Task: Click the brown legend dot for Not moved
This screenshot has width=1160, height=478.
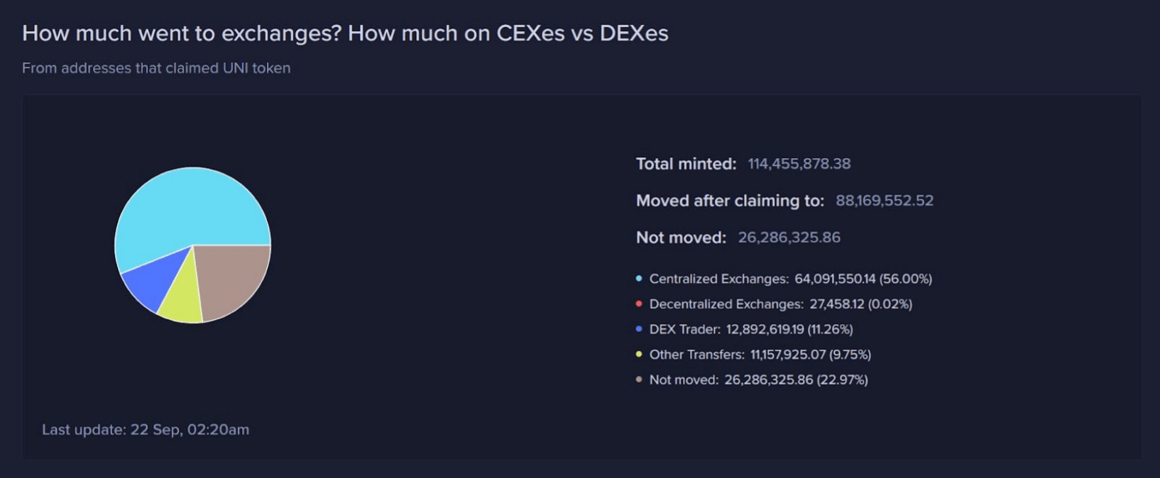Action: click(x=639, y=380)
